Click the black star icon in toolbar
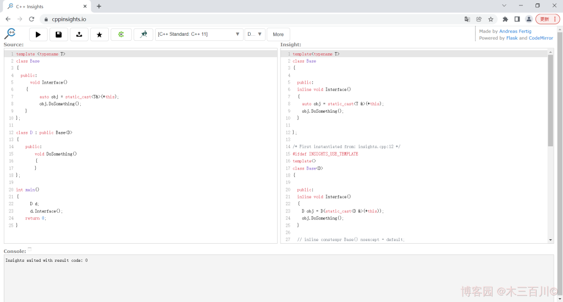The height and width of the screenshot is (302, 563). [99, 34]
